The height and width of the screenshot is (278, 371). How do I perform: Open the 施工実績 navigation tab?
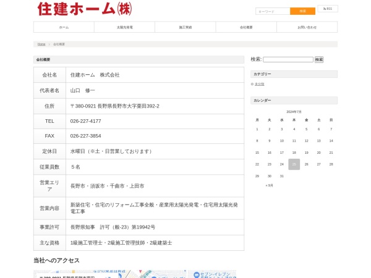(x=185, y=27)
